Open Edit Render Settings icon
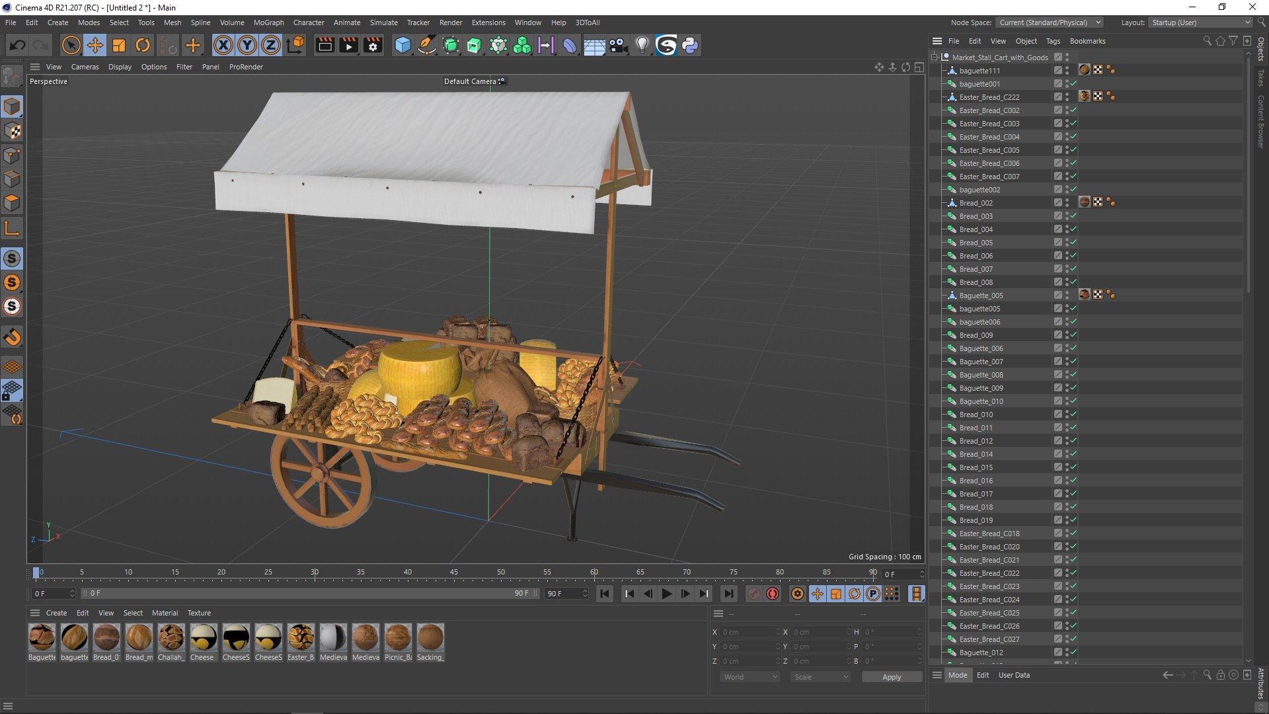The height and width of the screenshot is (714, 1269). 373,45
